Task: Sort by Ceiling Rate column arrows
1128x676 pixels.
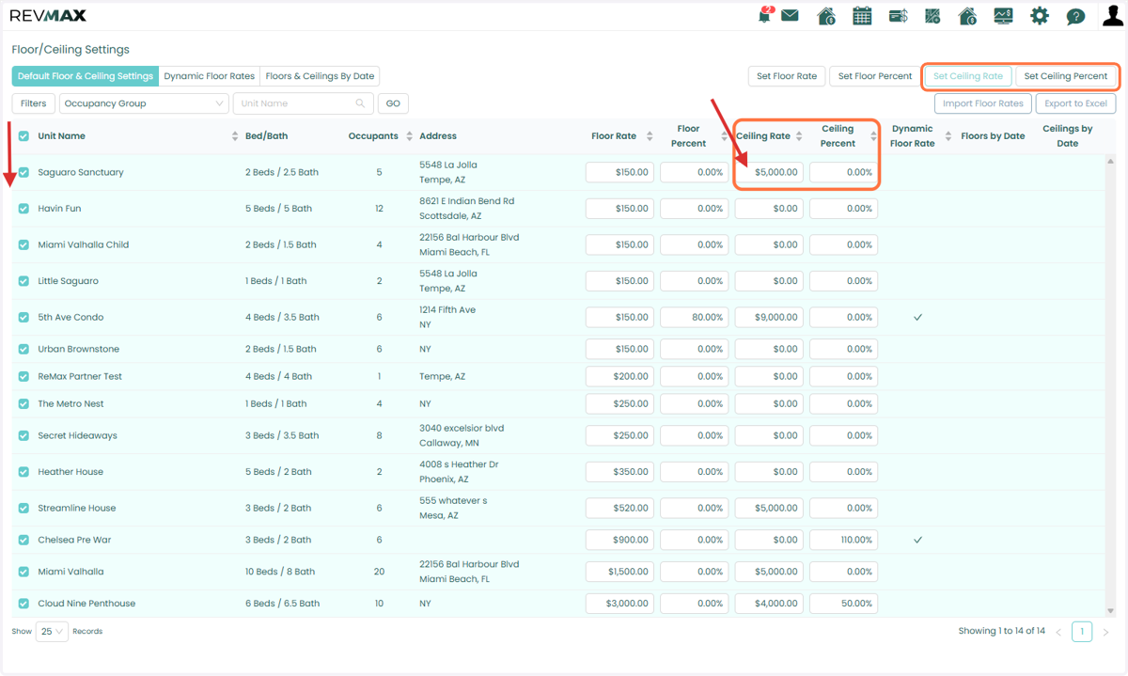Action: click(x=799, y=136)
